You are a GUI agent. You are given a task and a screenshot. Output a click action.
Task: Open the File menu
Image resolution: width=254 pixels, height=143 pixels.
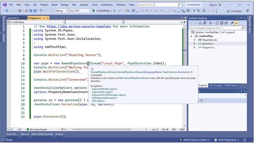coord(11,5)
